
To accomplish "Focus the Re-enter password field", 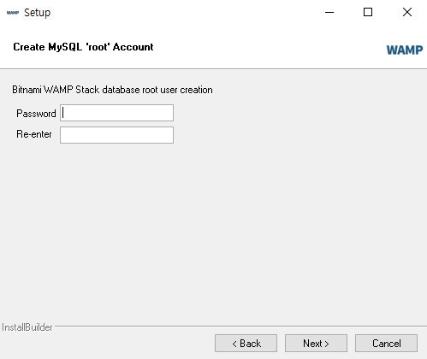I will coord(116,135).
